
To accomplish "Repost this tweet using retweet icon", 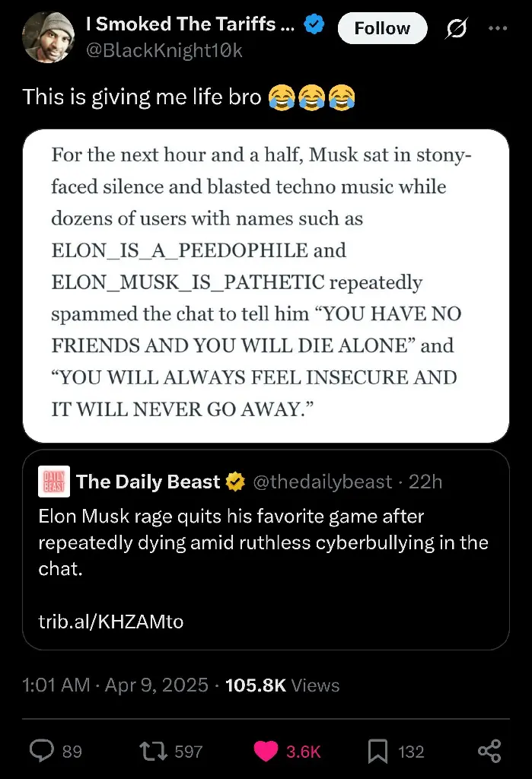I will point(154,751).
